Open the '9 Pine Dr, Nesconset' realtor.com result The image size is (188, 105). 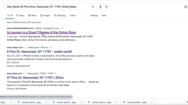coord(39,52)
